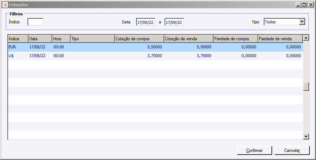Click the vertical scrollbar thumb

click(x=306, y=86)
